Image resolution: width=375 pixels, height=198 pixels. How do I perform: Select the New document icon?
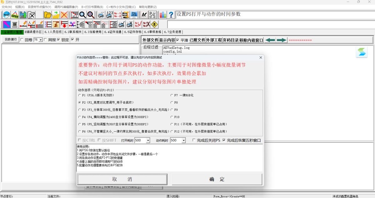pos(6,15)
